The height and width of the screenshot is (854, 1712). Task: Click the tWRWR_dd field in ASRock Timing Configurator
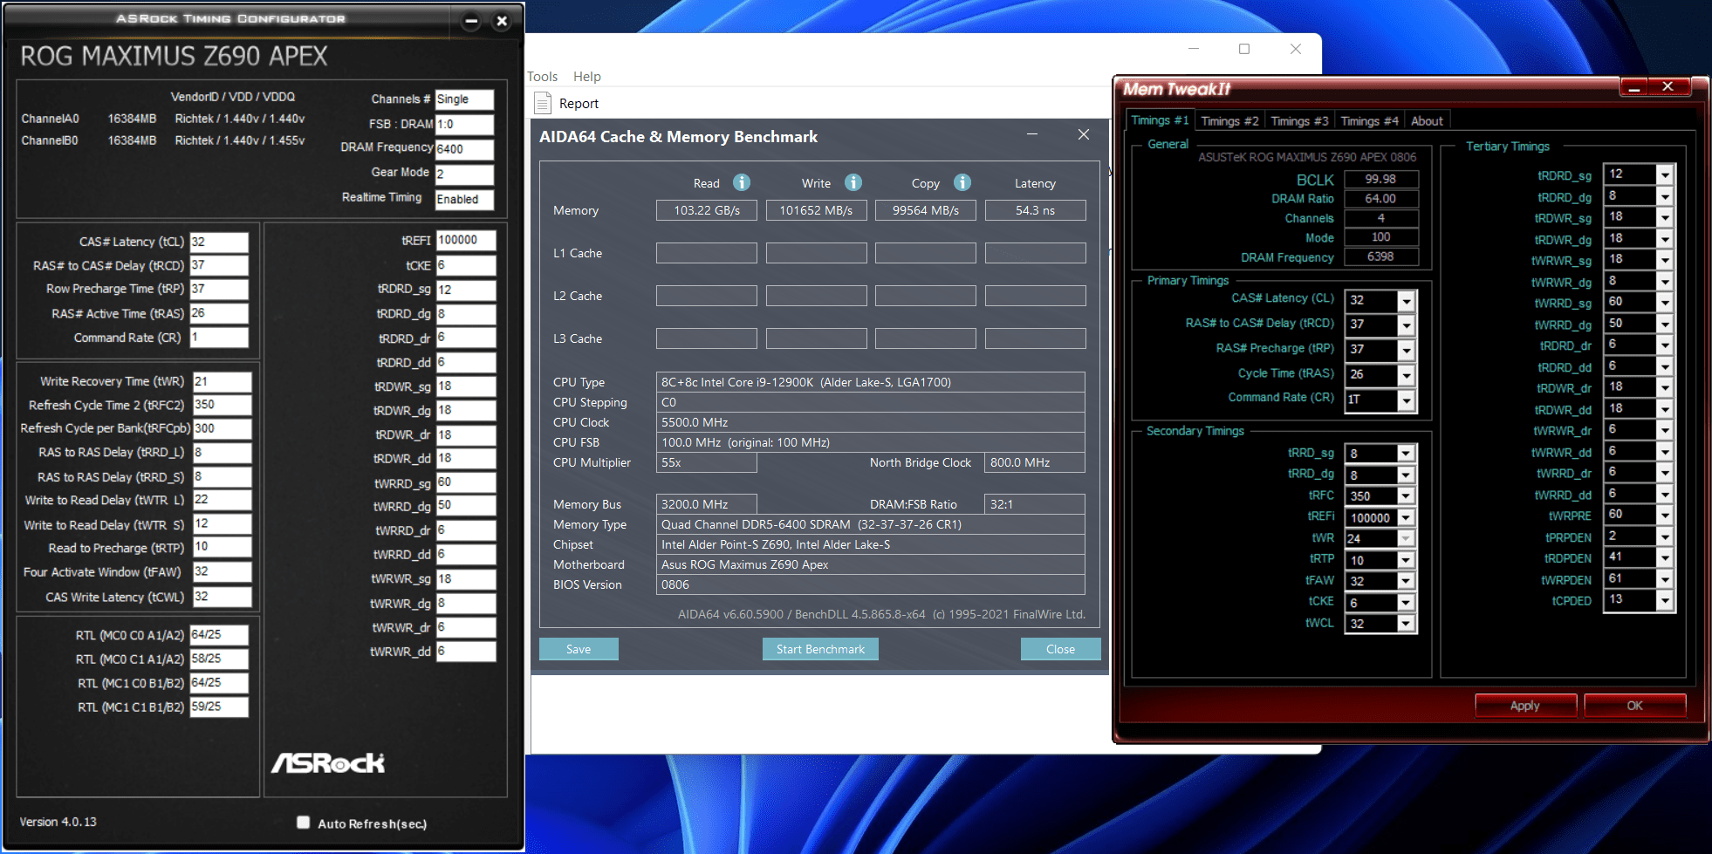[466, 651]
